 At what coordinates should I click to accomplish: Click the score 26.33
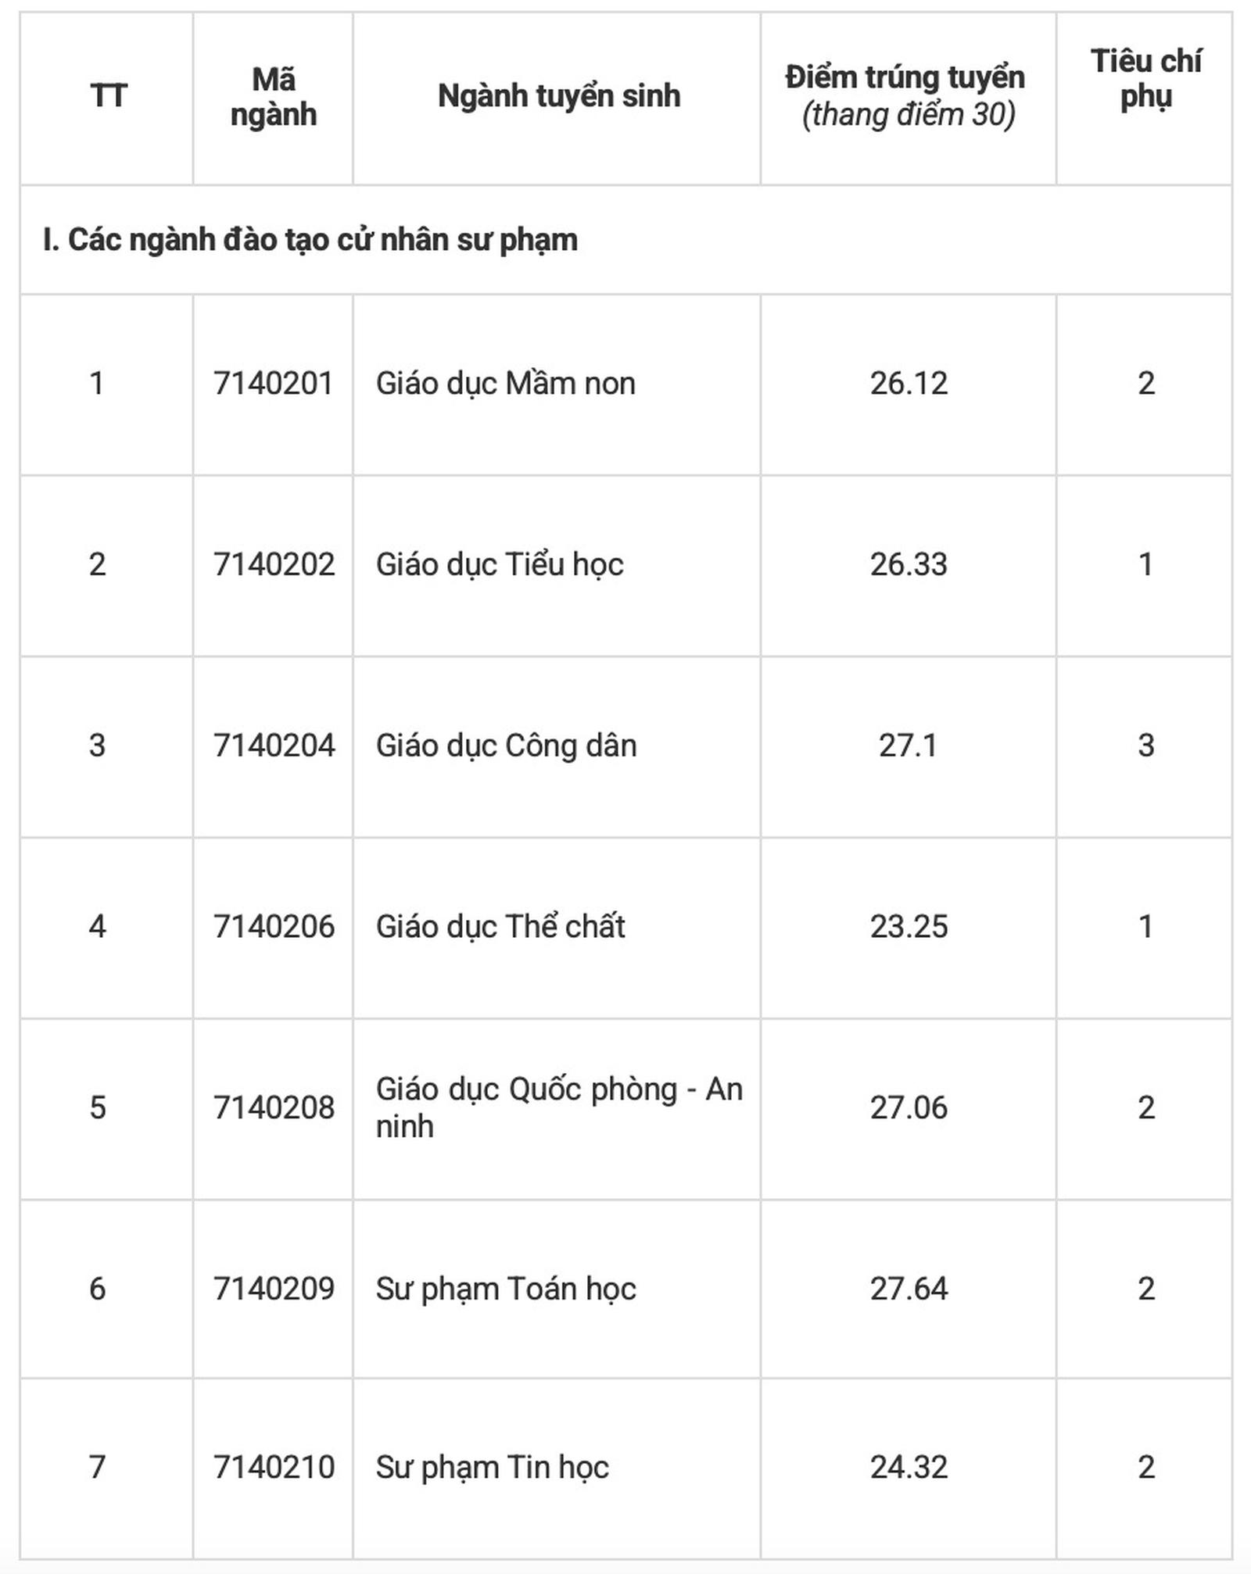click(x=909, y=564)
